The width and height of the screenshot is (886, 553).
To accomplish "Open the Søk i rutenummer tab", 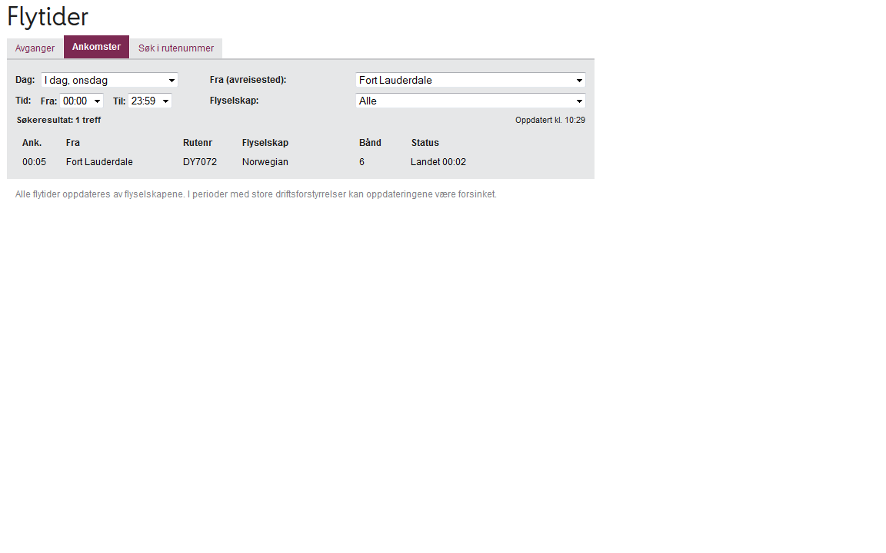I will coord(176,48).
